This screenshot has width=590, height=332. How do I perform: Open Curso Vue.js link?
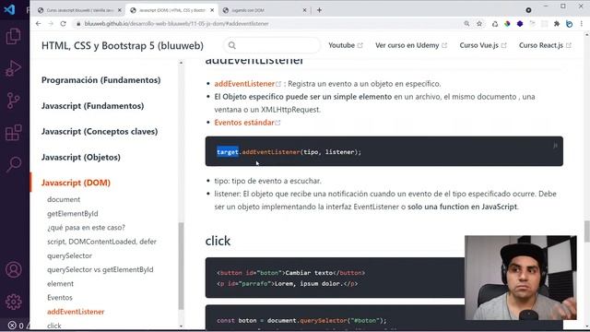(483, 45)
